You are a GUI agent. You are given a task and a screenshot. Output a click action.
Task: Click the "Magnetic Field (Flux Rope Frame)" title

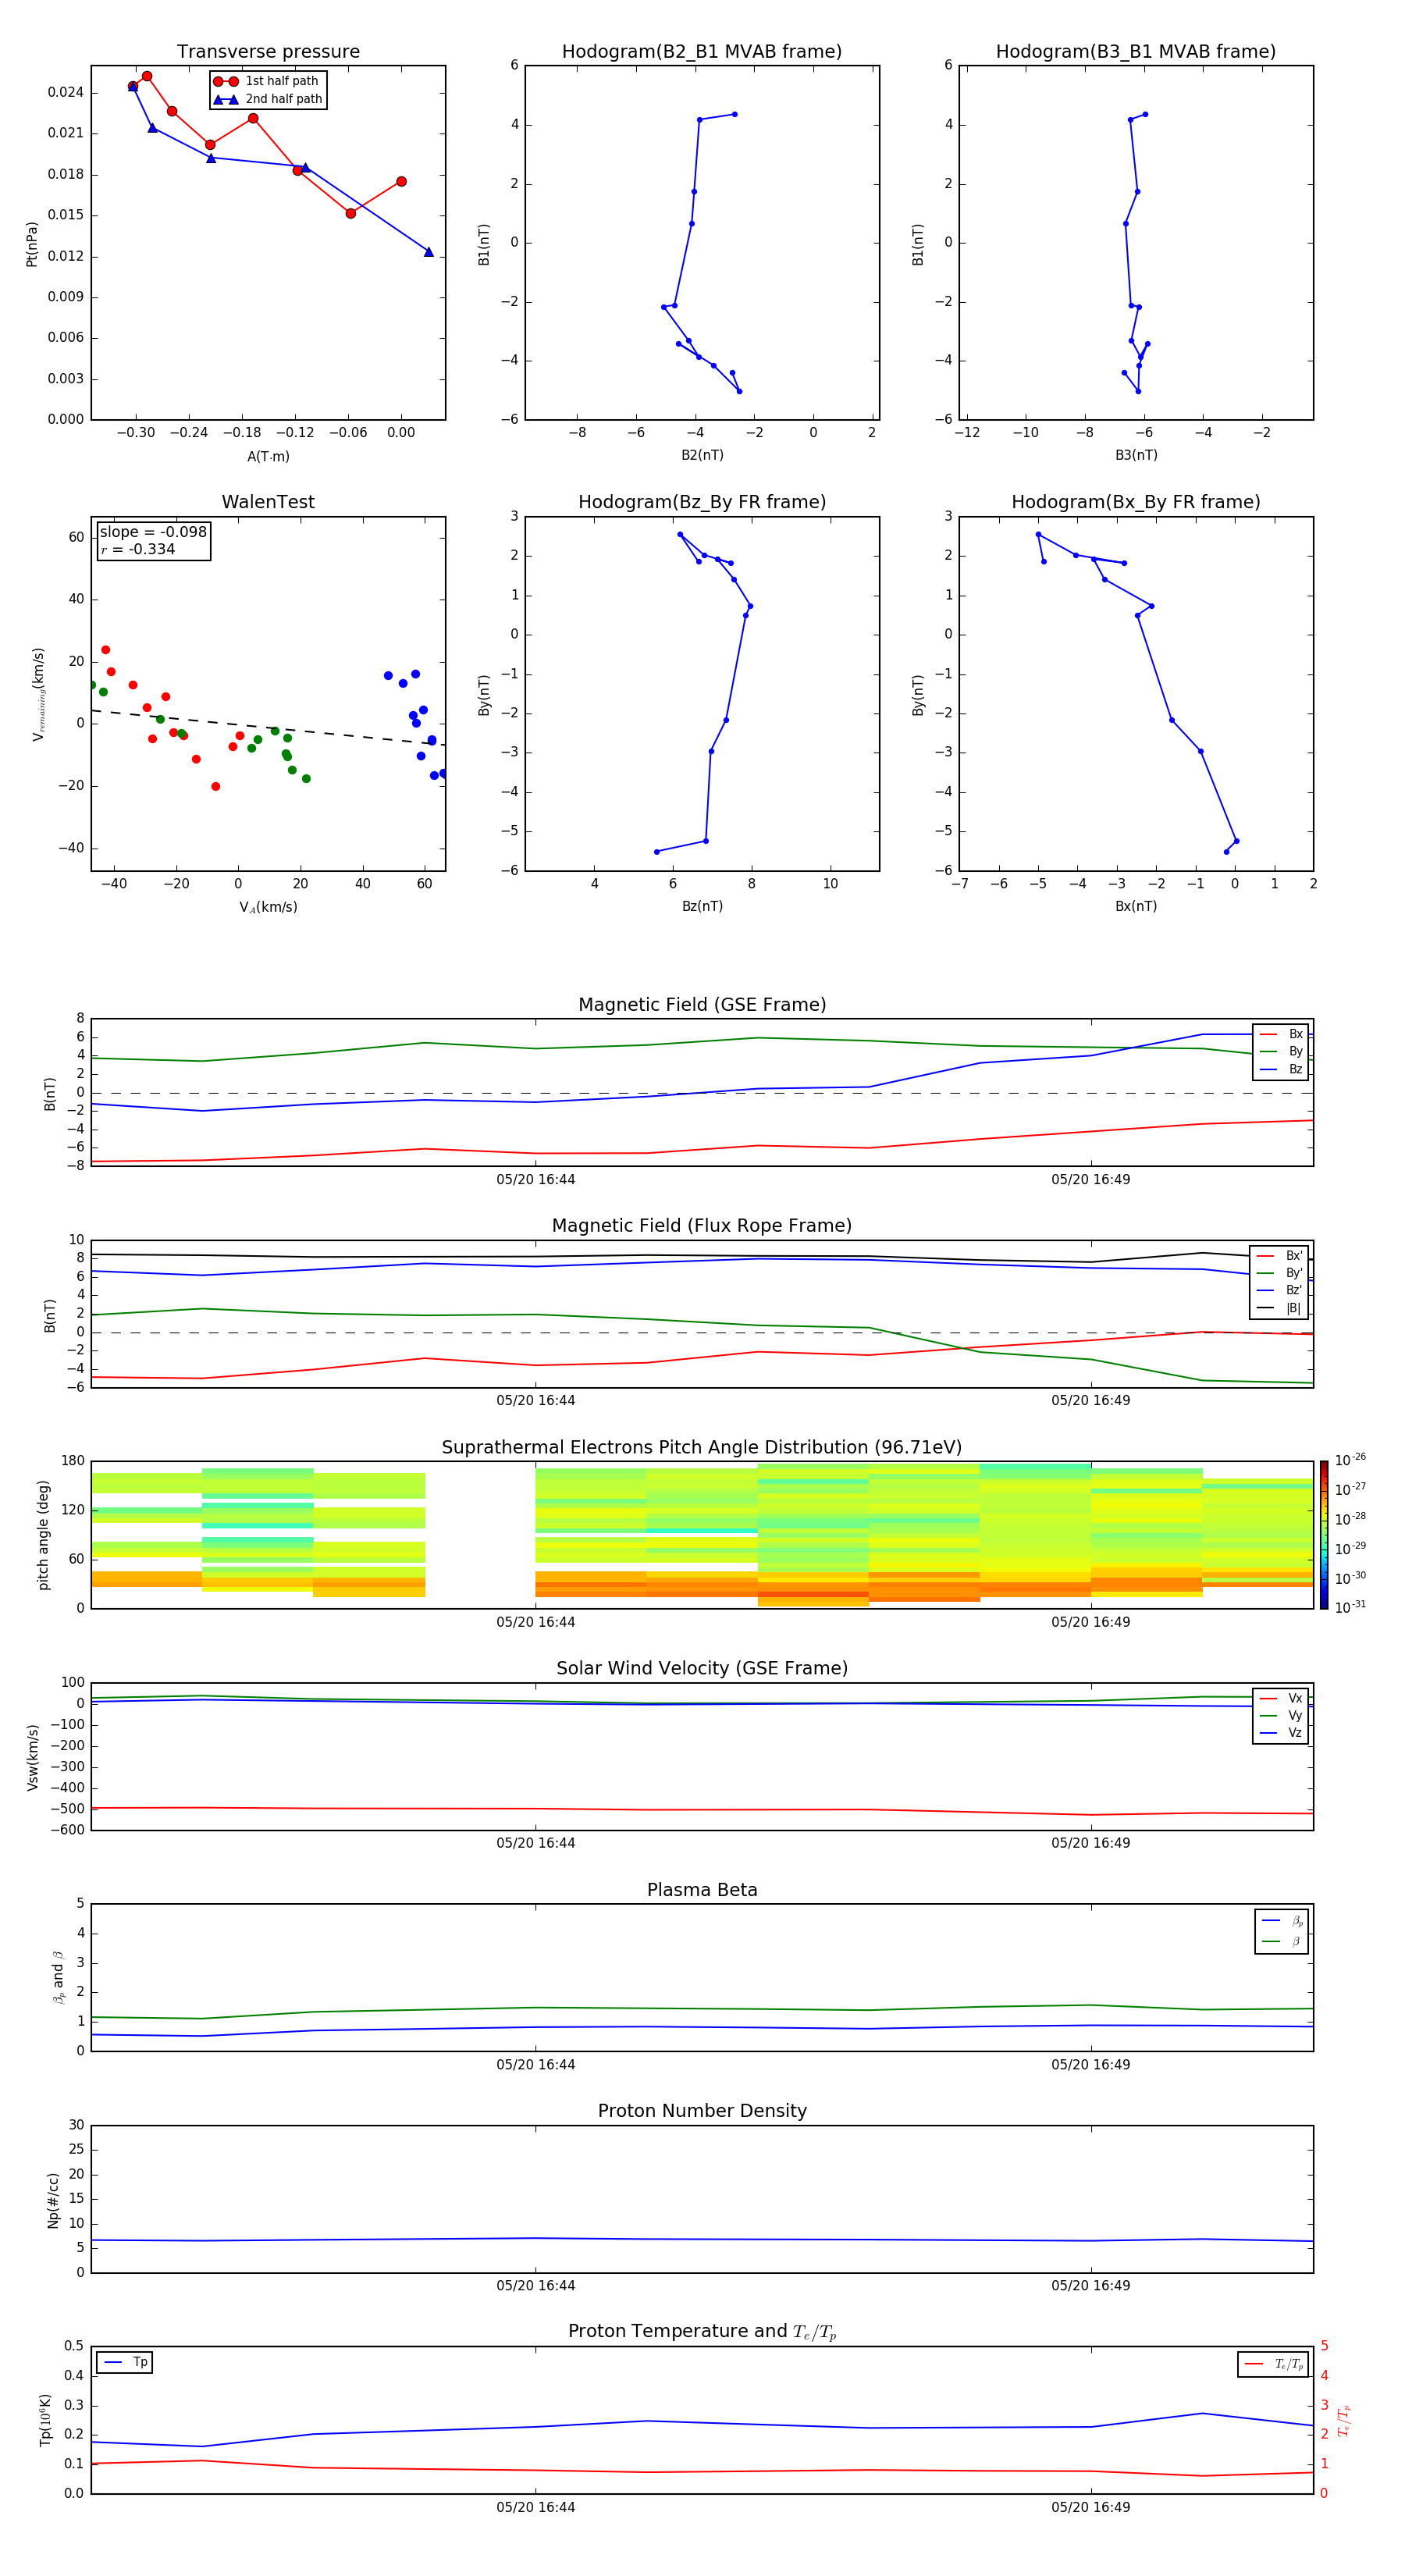pos(702,1226)
